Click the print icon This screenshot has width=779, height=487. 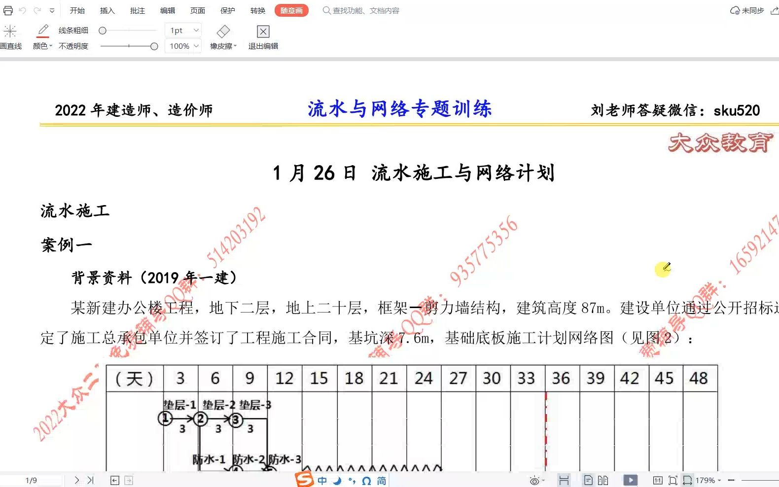click(8, 10)
